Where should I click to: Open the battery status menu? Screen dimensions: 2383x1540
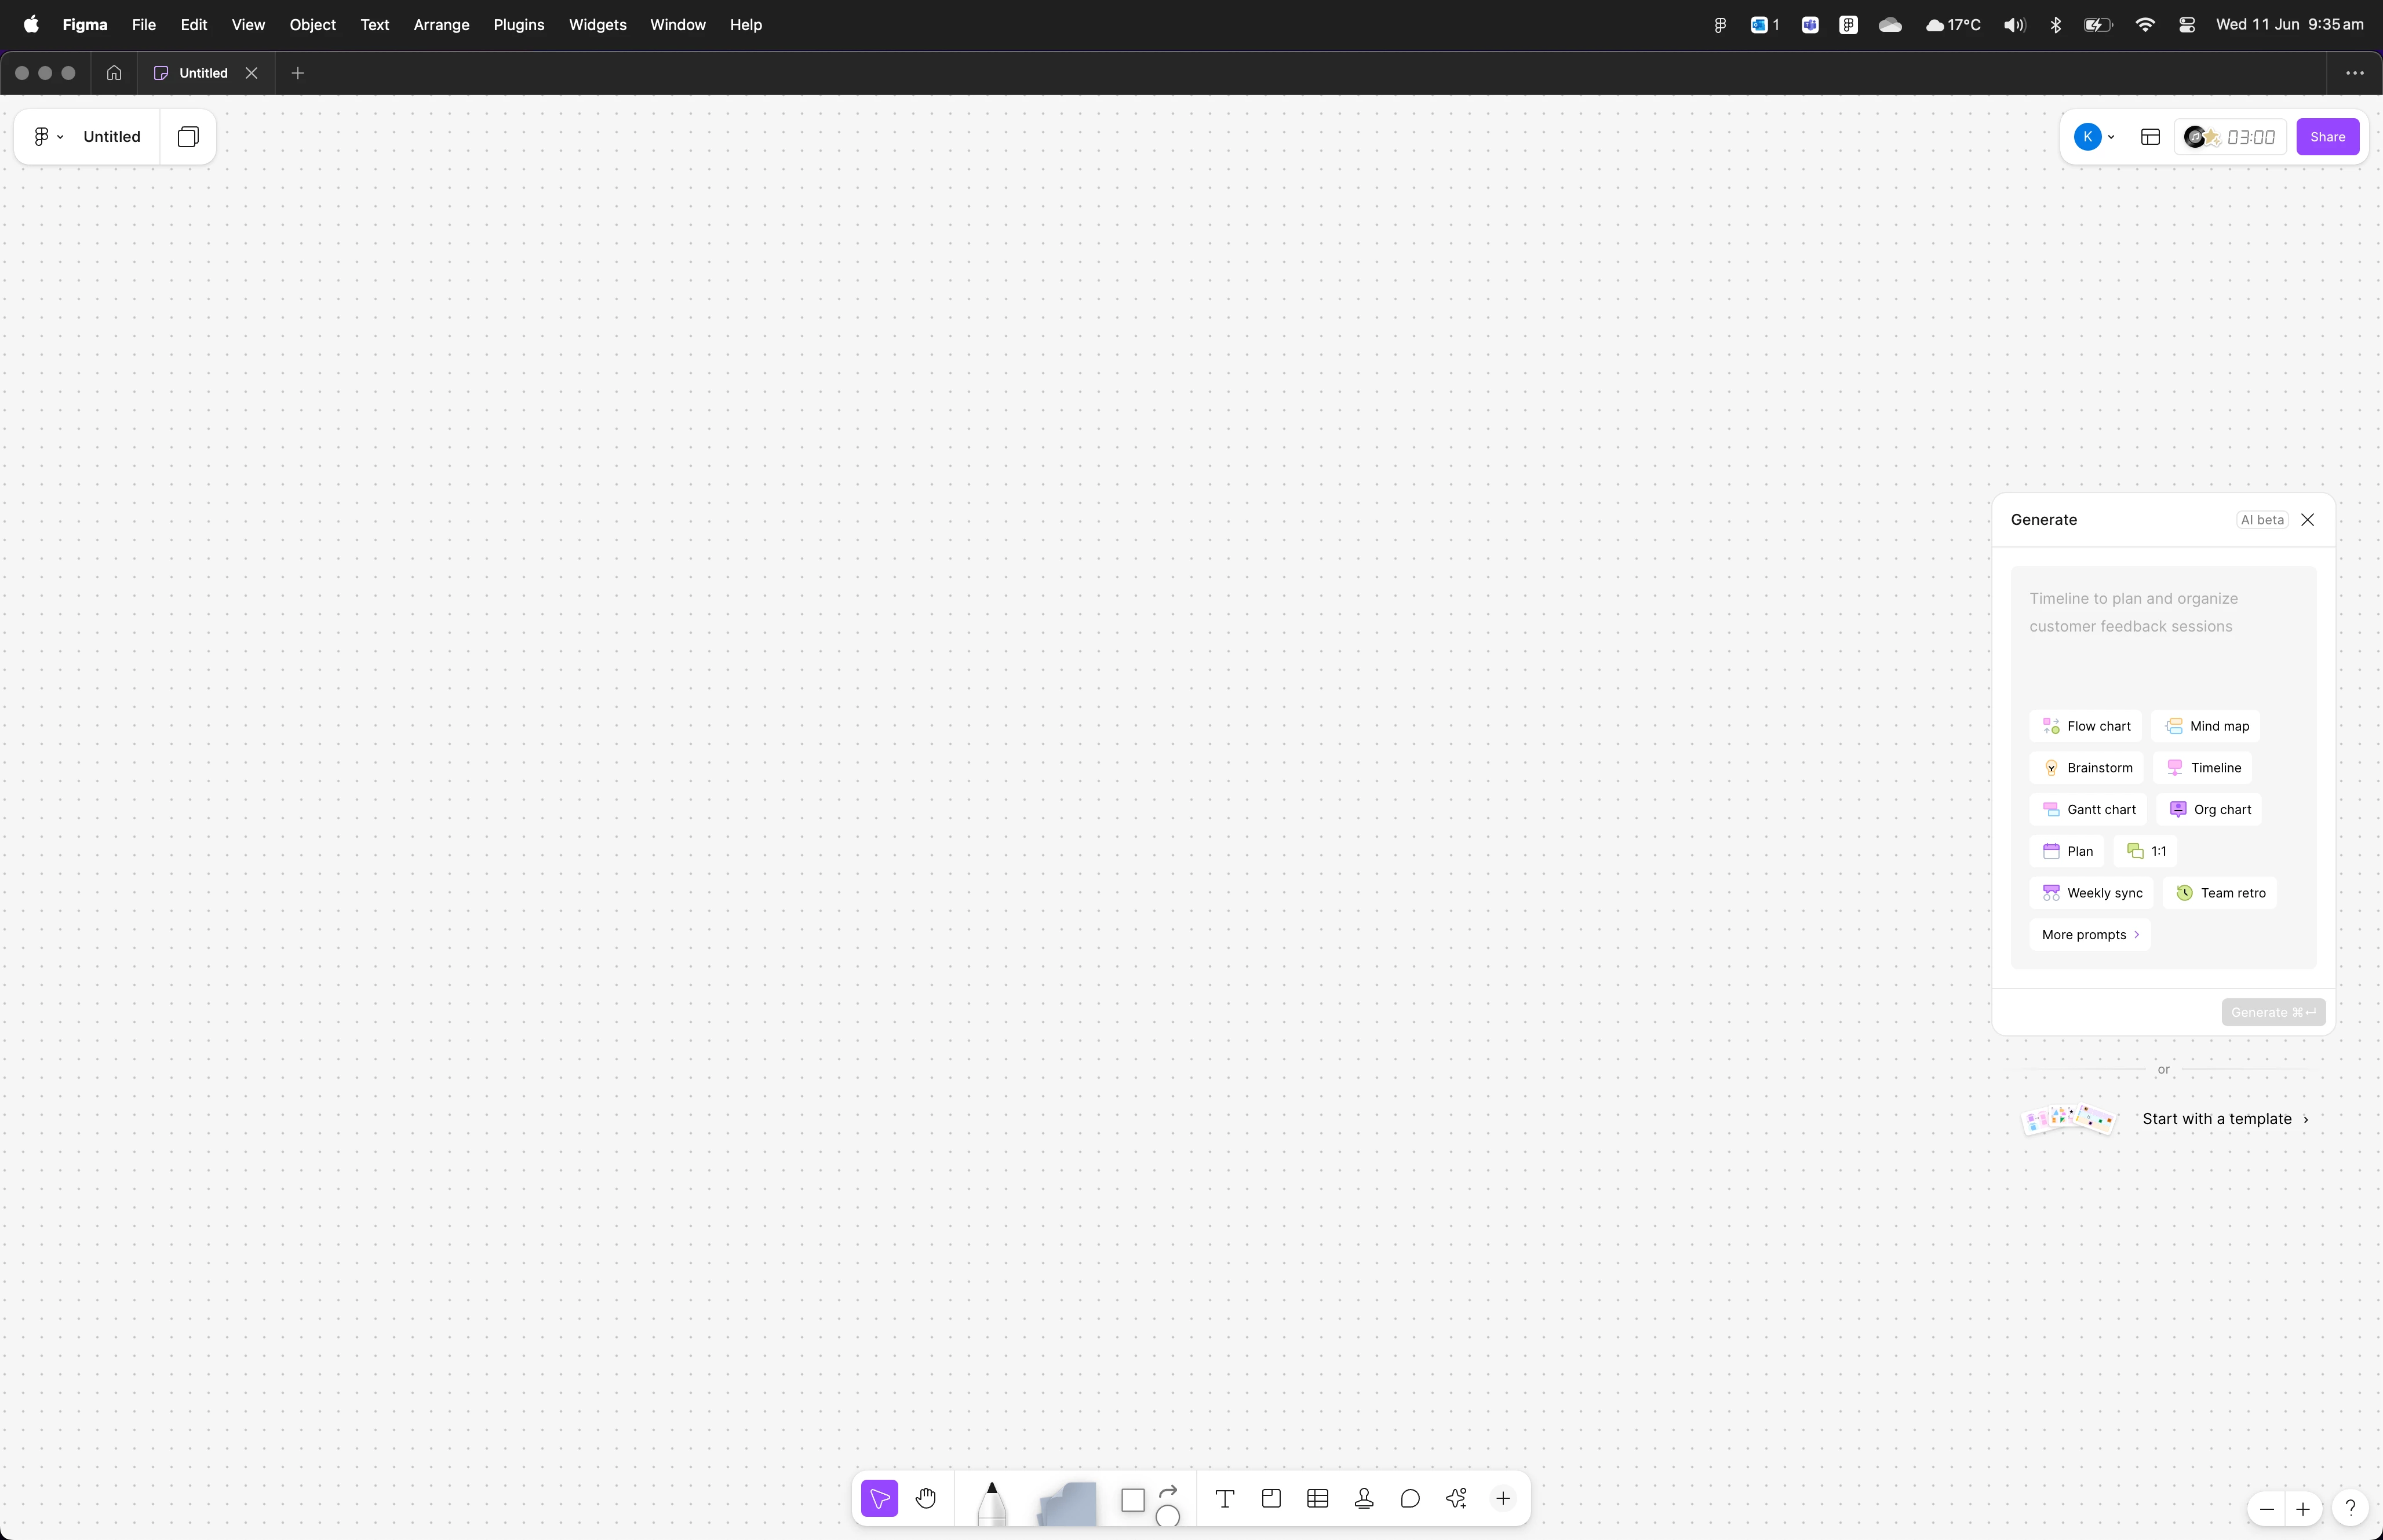coord(2098,25)
